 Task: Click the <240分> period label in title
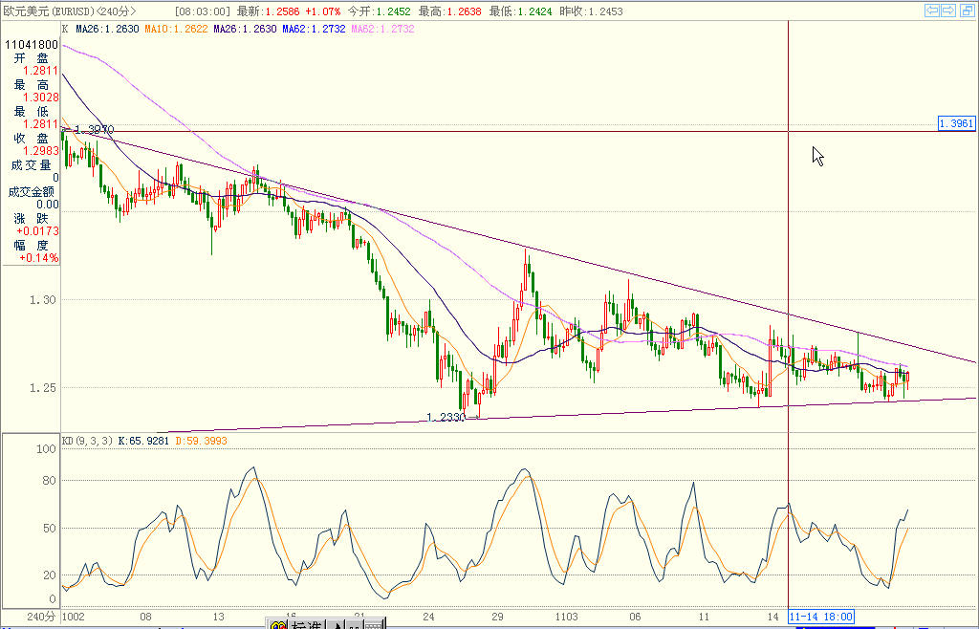point(117,11)
